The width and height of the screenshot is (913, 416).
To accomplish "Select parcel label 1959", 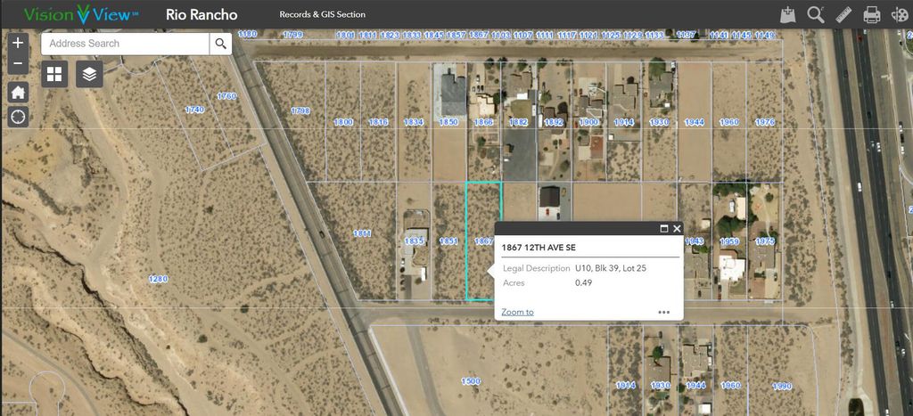I will click(729, 241).
